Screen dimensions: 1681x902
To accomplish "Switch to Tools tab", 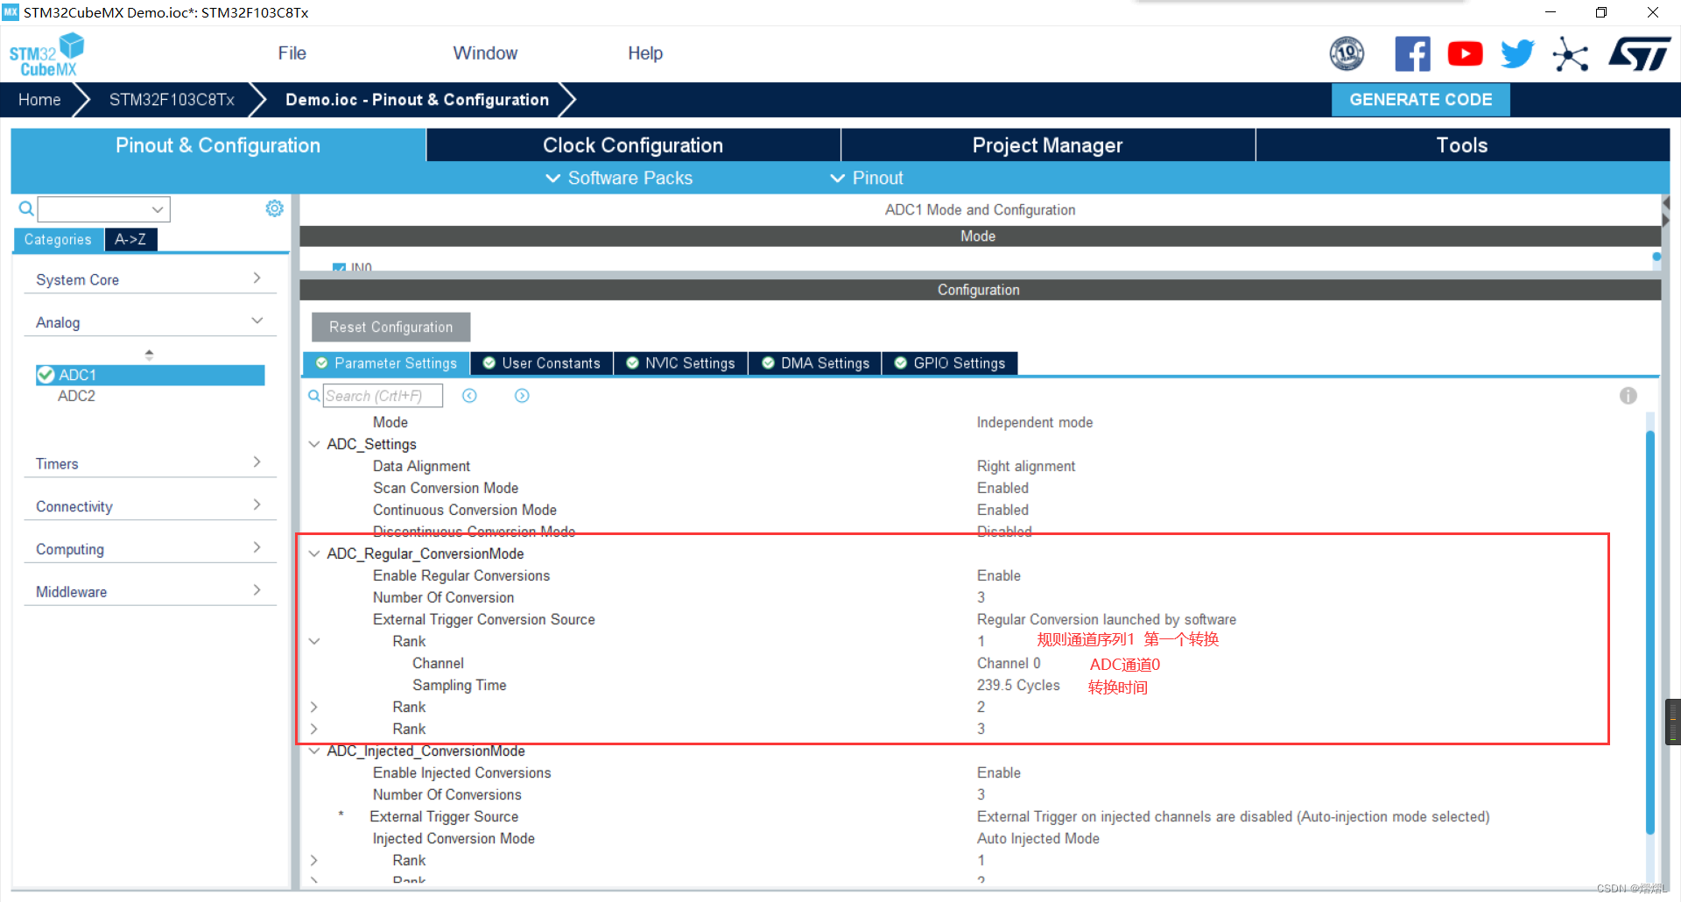I will pyautogui.click(x=1462, y=145).
